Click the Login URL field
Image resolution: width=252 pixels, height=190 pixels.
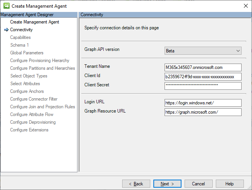pyautogui.click(x=203, y=103)
